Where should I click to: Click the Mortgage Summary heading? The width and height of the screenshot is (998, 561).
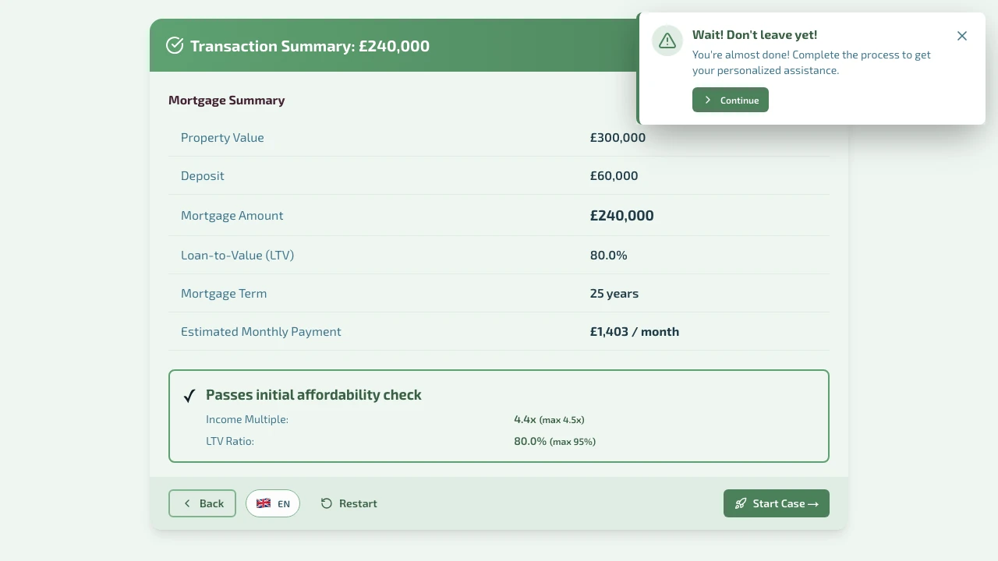(226, 101)
